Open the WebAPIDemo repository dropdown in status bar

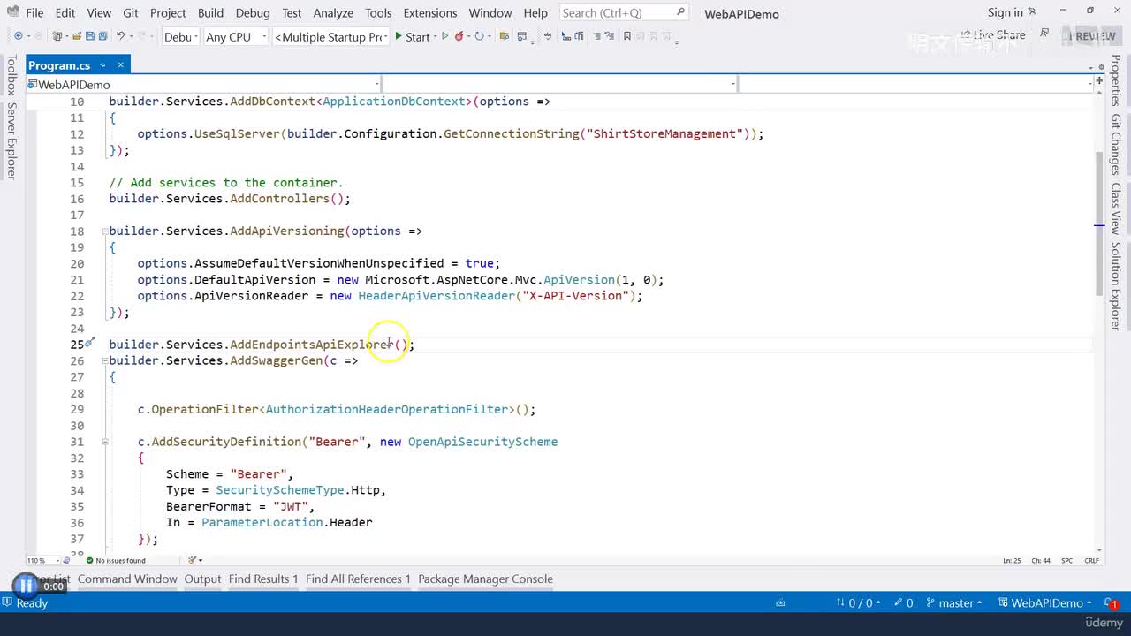[x=1044, y=602]
